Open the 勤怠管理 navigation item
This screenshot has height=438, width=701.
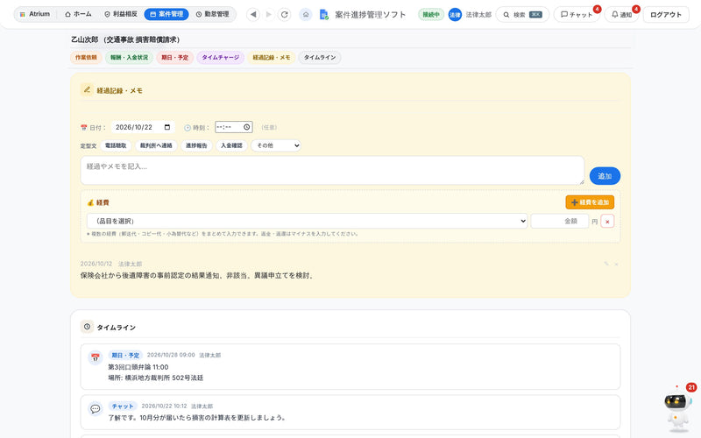coord(213,14)
